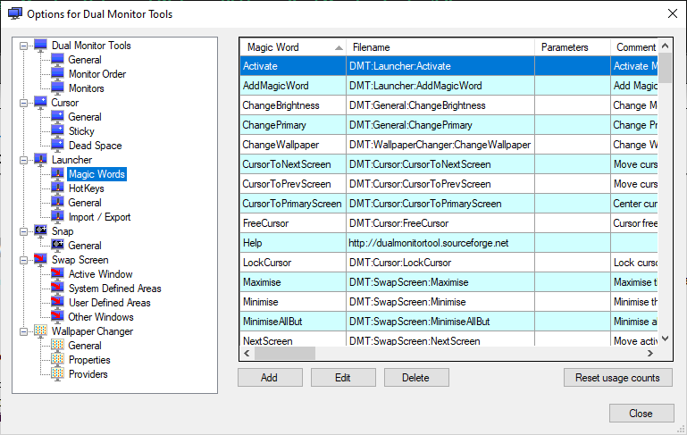Click the Launcher section icon

coord(41,160)
